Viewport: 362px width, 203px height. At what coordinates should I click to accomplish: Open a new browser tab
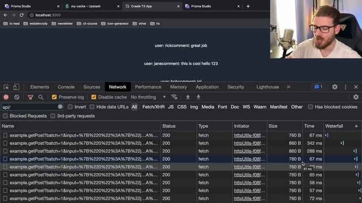pos(248,6)
